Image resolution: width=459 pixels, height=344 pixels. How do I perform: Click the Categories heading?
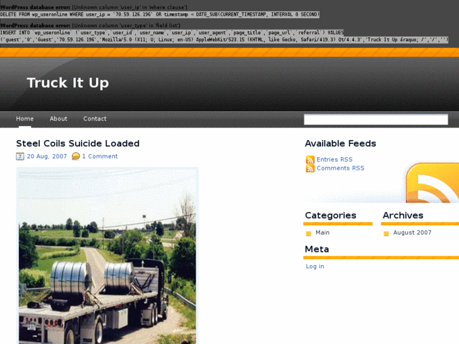[330, 215]
